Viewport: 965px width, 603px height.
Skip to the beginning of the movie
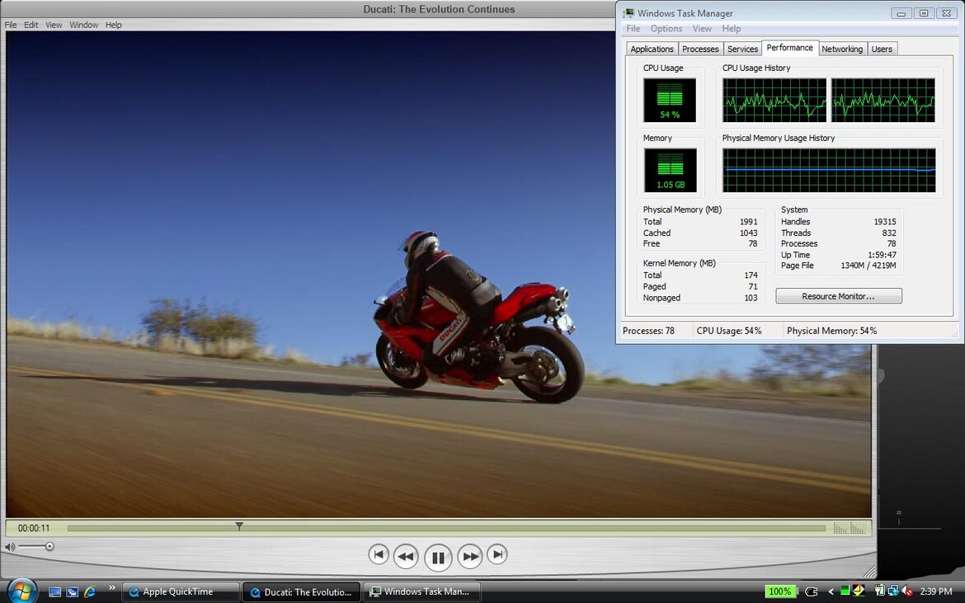pos(379,554)
